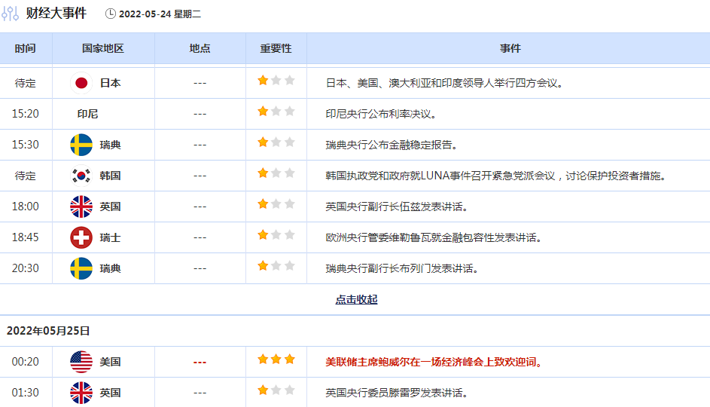The image size is (710, 407).
Task: Open the Powell economic summit speech event
Action: point(434,362)
